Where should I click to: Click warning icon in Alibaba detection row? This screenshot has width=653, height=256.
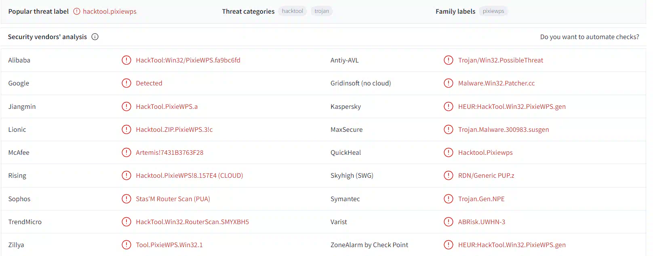[x=126, y=60]
